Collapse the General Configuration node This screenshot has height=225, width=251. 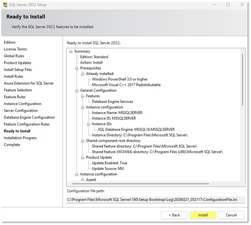(77, 91)
